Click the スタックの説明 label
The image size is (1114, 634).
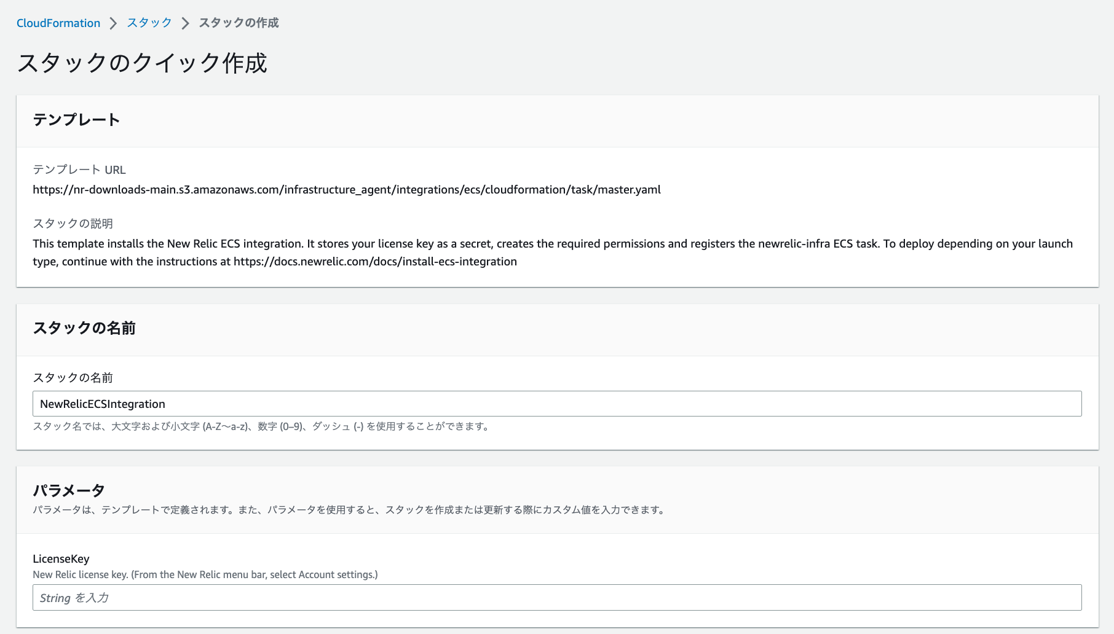pos(73,224)
